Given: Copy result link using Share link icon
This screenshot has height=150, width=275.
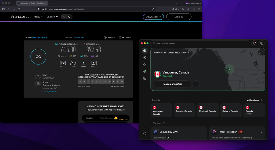Looking at the screenshot, I should point(33,37).
